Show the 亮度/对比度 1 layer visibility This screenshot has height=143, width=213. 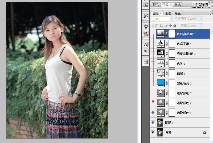point(153,53)
